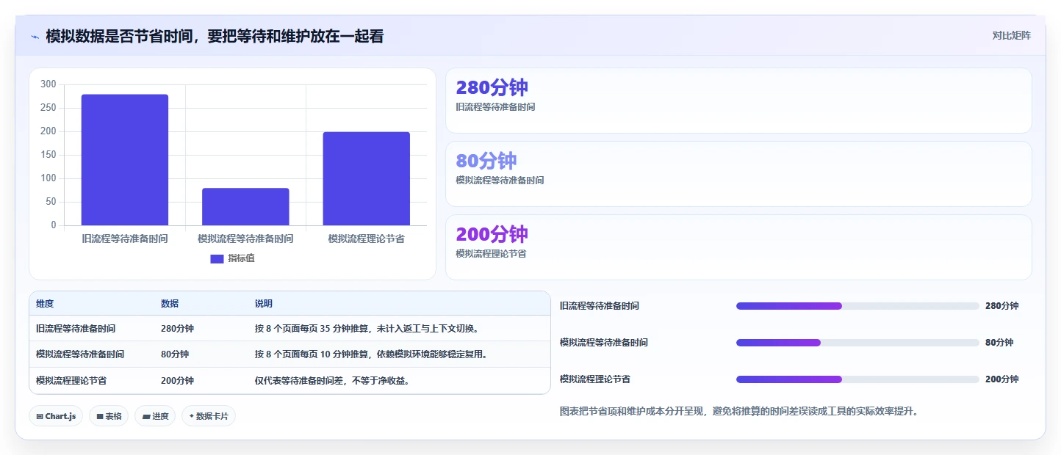Click the 80分钟 heading in the data card
The image size is (1061, 455).
486,161
